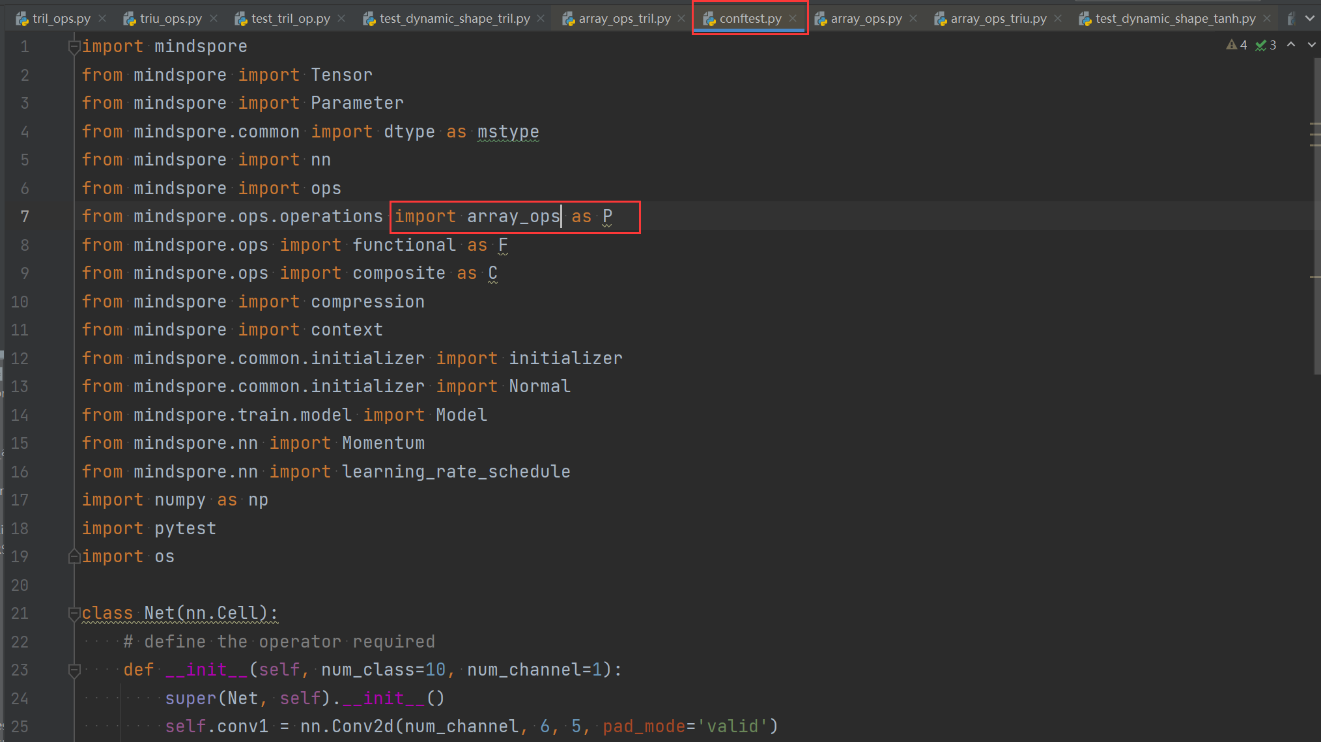Collapse the __init__ method fold marker

click(x=74, y=670)
